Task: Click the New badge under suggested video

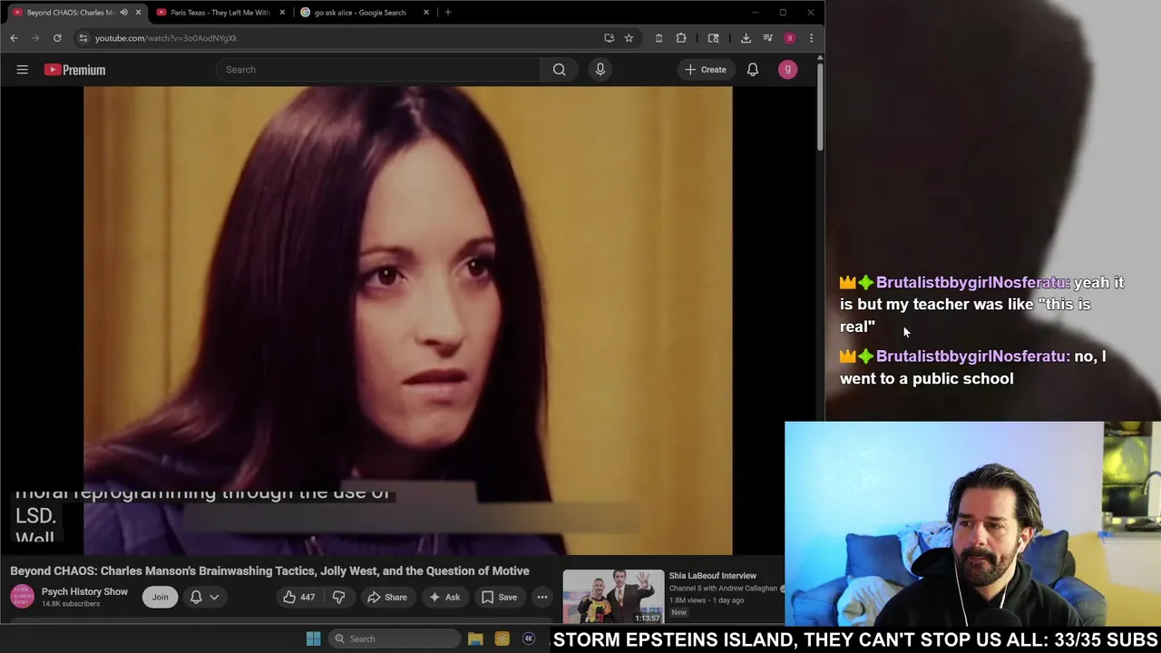Action: click(x=678, y=612)
